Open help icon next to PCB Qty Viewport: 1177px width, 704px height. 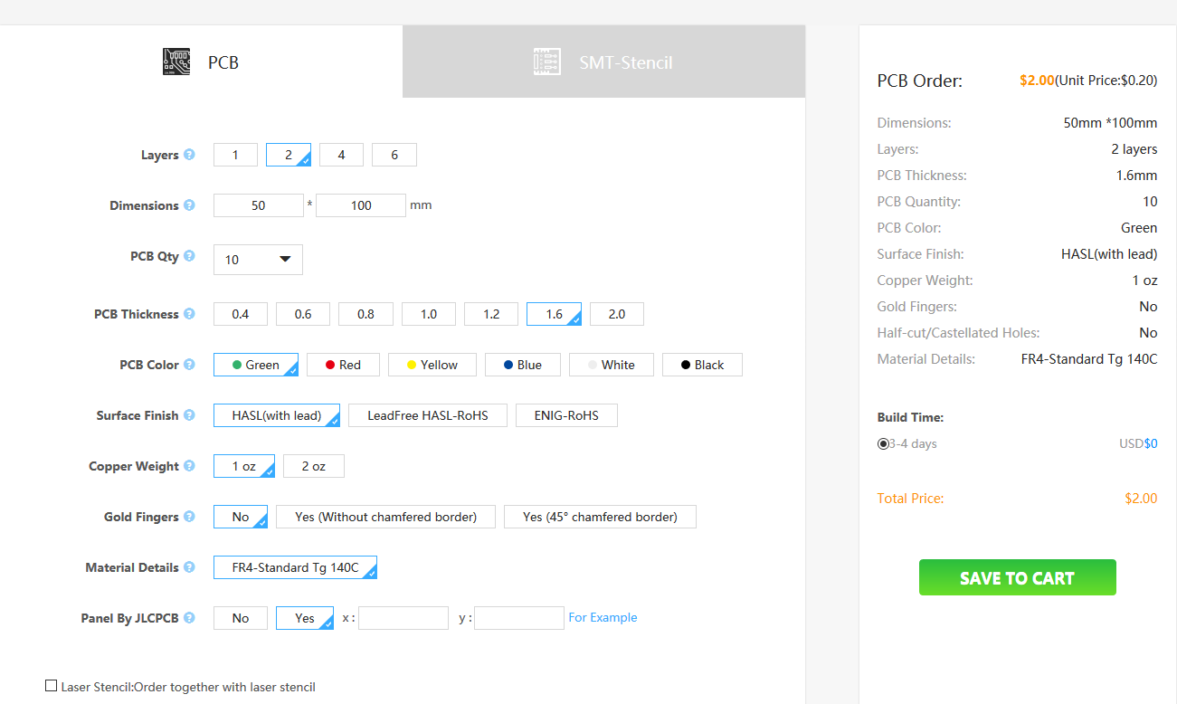click(189, 256)
